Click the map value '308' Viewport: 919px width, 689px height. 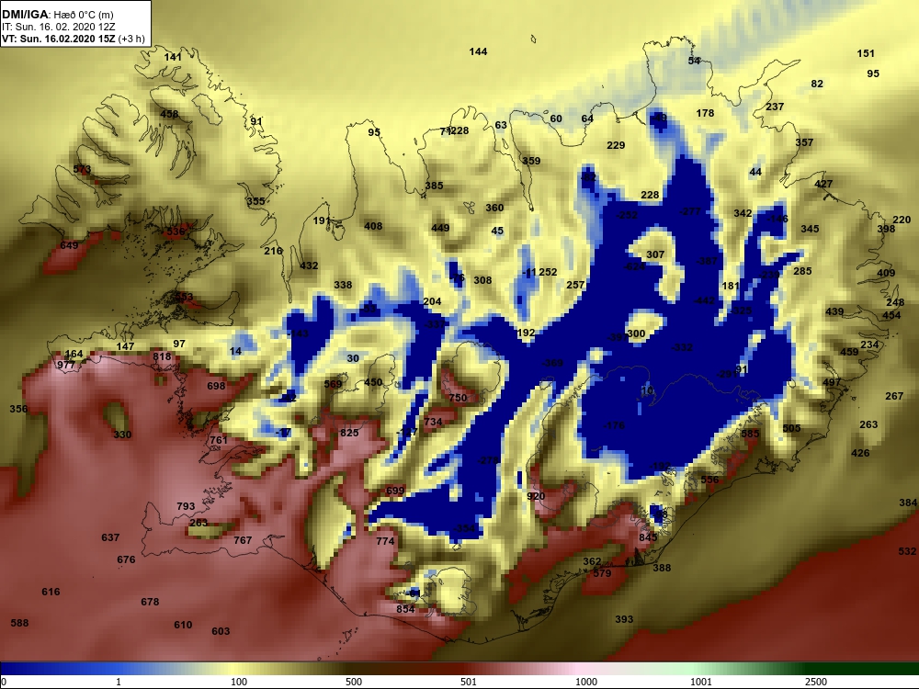[x=482, y=280]
